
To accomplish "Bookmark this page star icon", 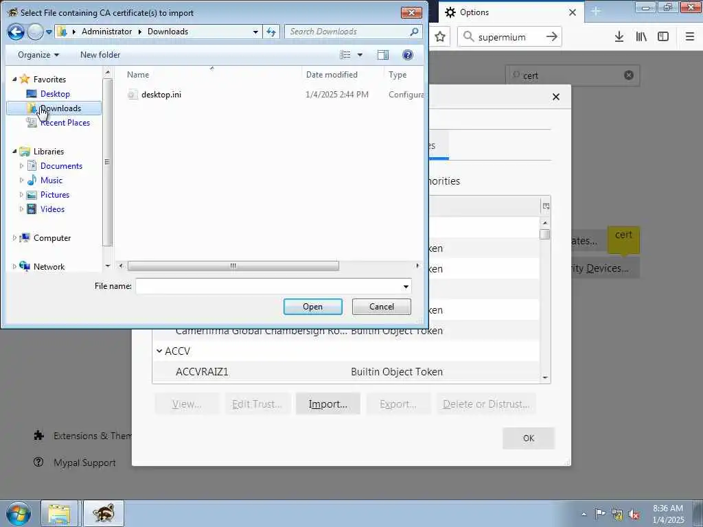I will coord(440,37).
